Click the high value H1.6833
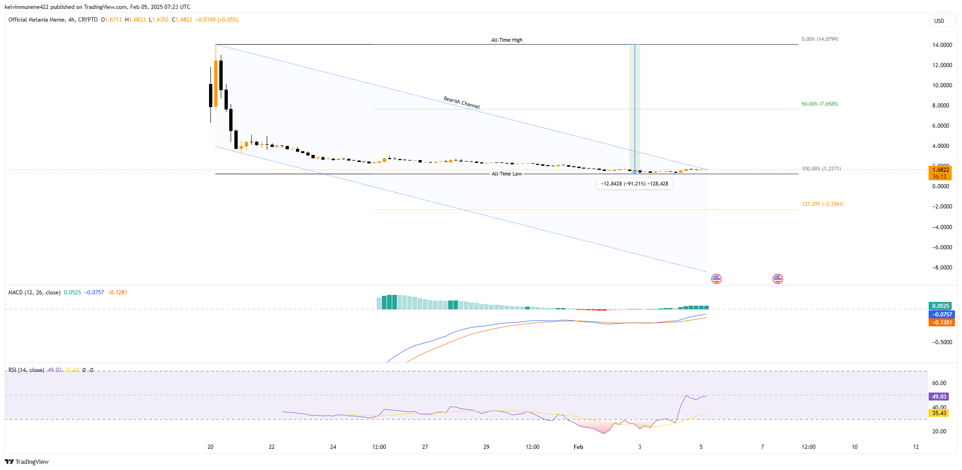Screen dimensions: 962x470 tap(135, 20)
